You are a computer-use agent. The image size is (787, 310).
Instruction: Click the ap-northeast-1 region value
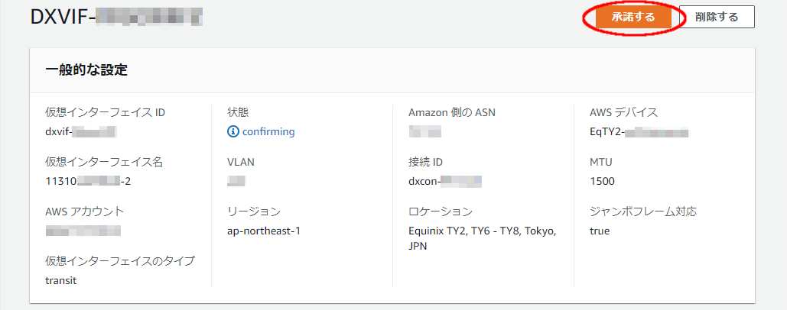coord(264,231)
